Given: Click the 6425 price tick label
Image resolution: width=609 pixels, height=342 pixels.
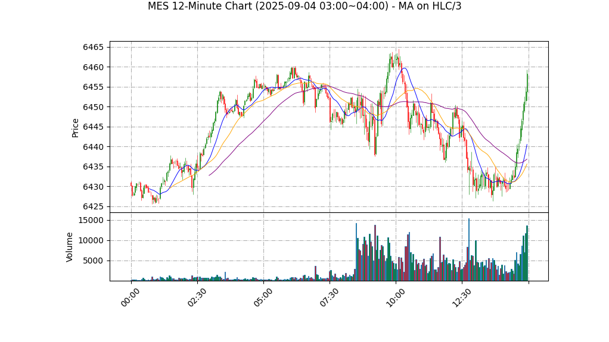Looking at the screenshot, I should click(93, 206).
